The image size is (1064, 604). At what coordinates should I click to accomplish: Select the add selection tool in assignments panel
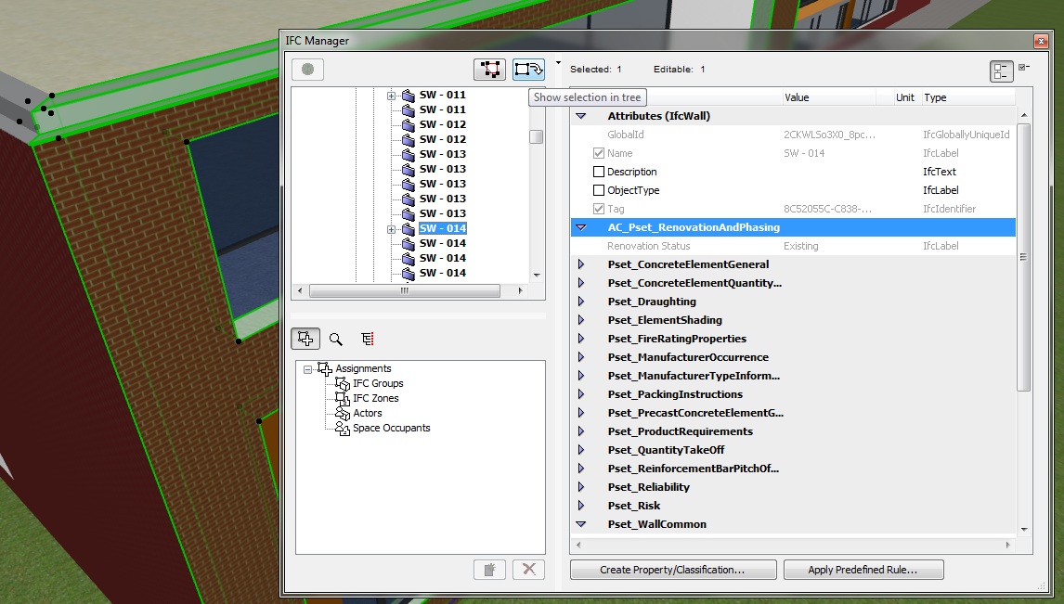coord(305,338)
